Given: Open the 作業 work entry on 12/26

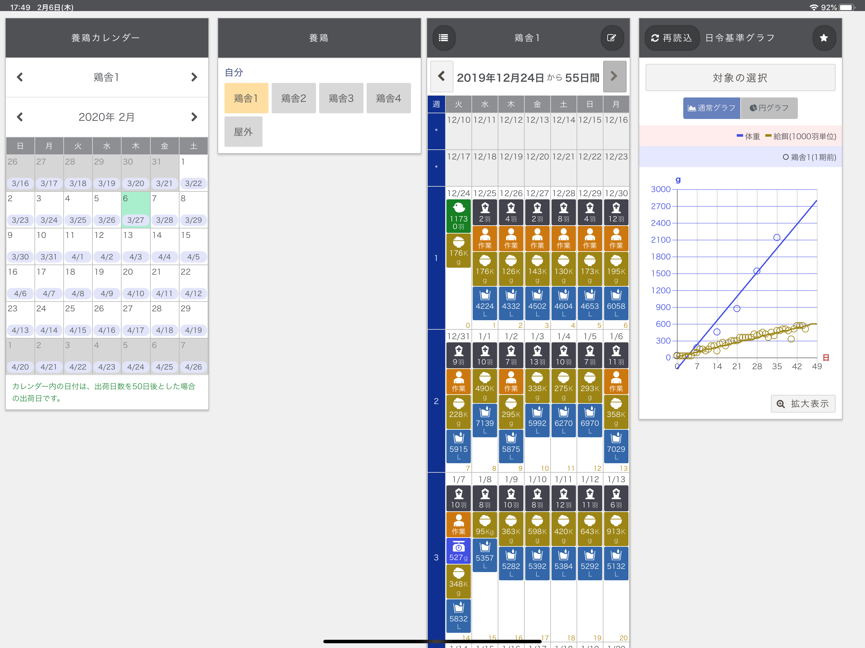Looking at the screenshot, I should 511,239.
